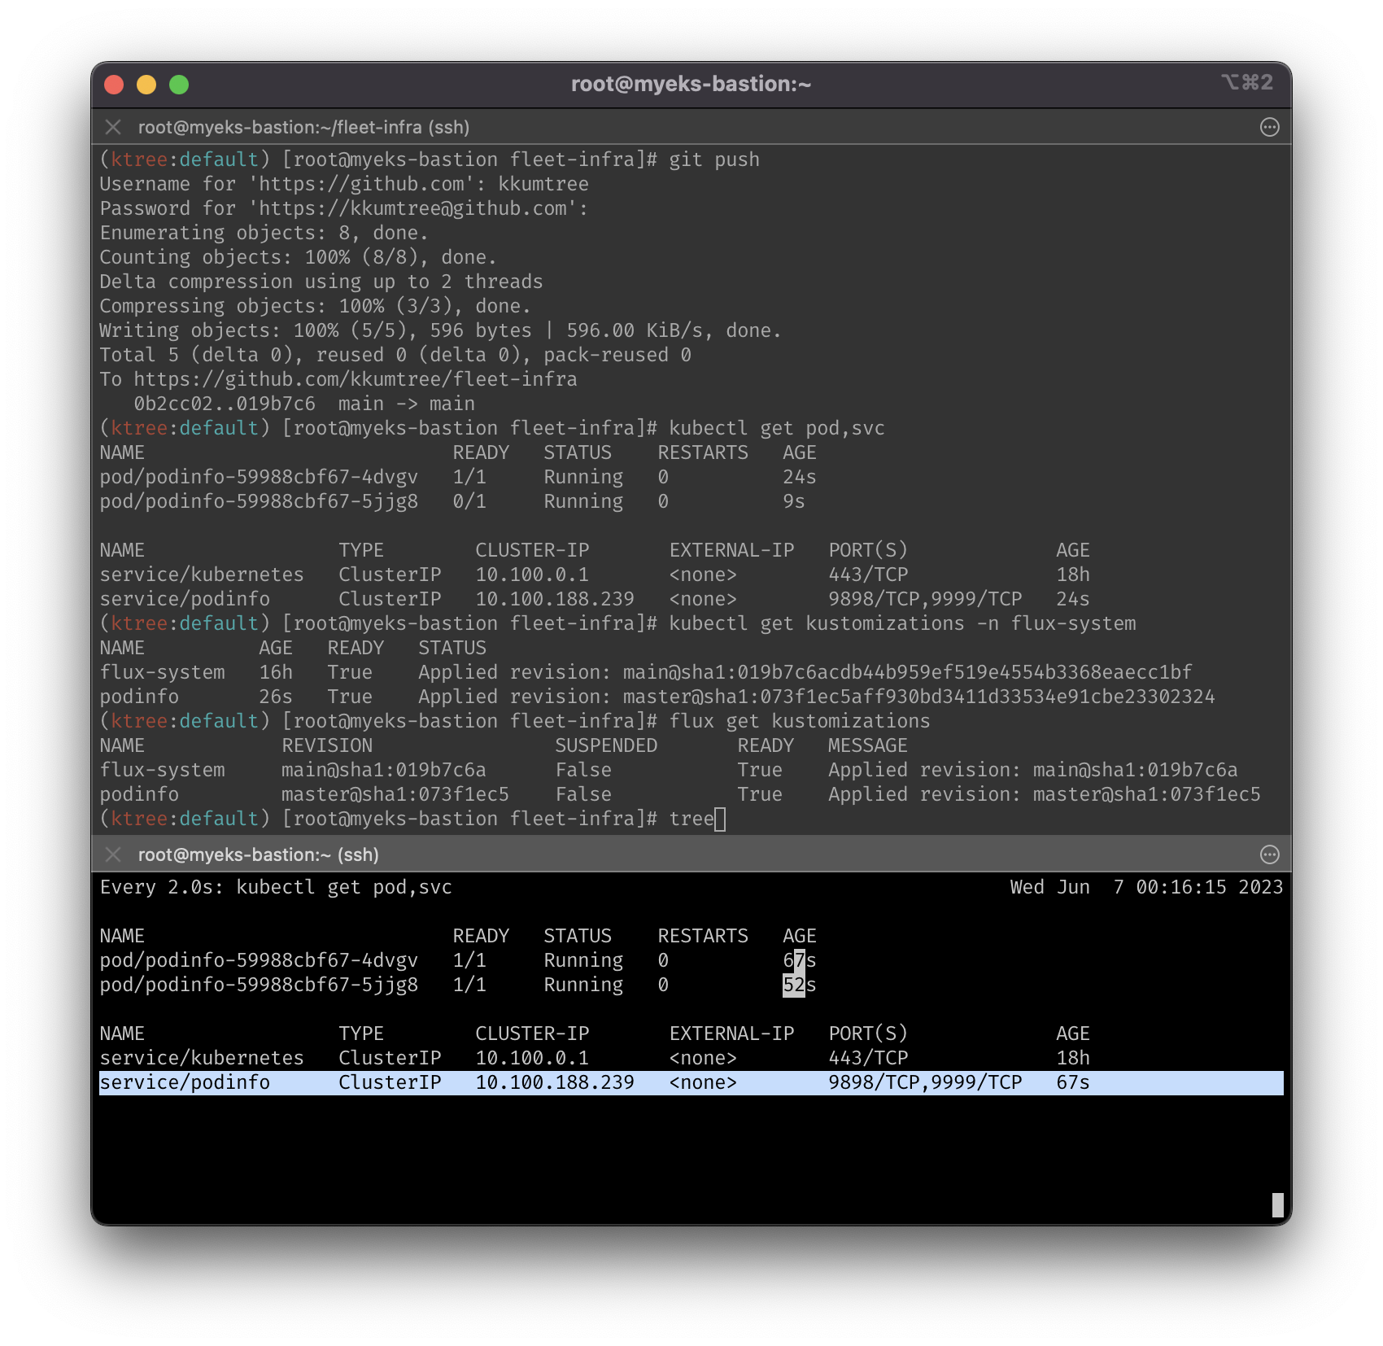Click pod podinfo-59988cbf67-4dvgv in watch pane
Screen dimensions: 1383x1346
point(259,960)
